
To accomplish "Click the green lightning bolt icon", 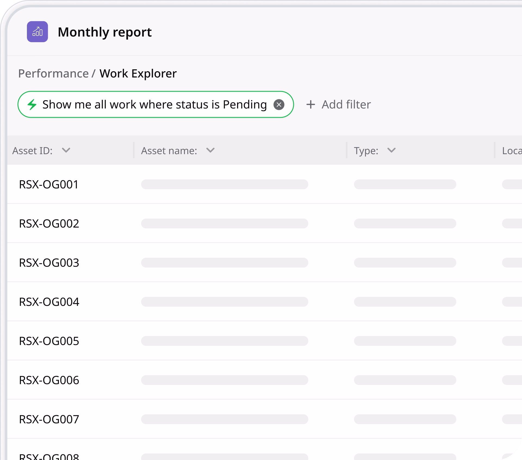I will tap(32, 105).
